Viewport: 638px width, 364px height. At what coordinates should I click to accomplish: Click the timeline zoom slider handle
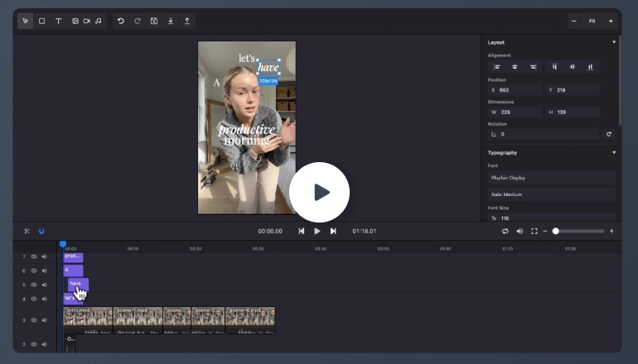[x=555, y=231]
